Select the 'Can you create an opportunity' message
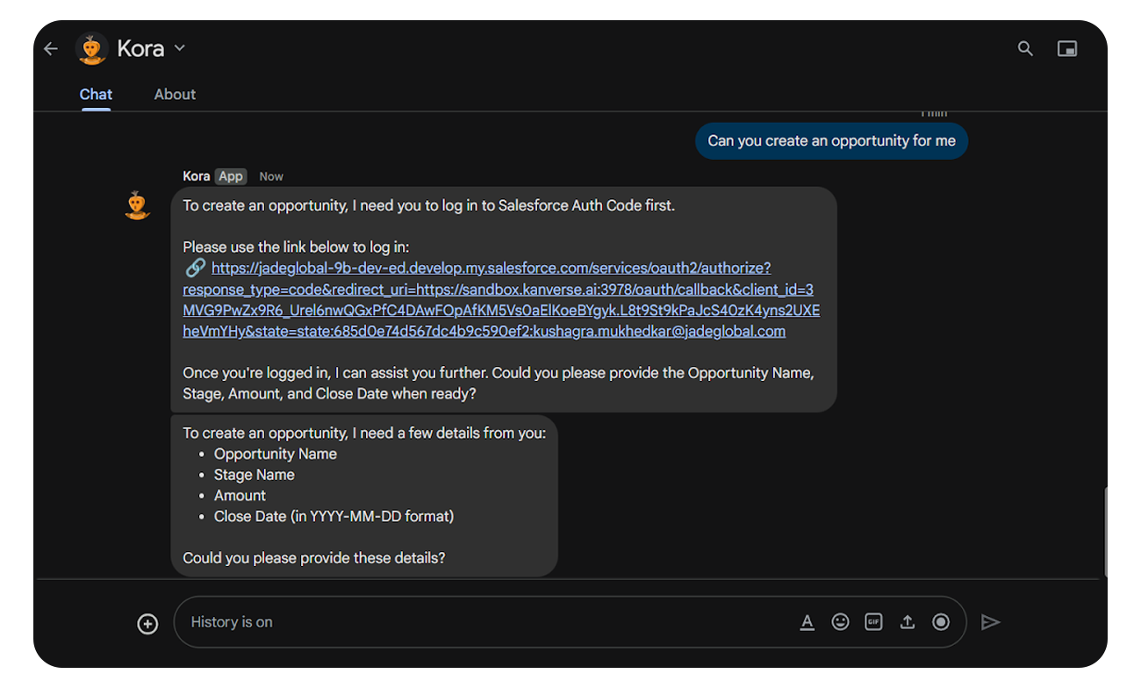The image size is (1141, 688). pos(831,141)
